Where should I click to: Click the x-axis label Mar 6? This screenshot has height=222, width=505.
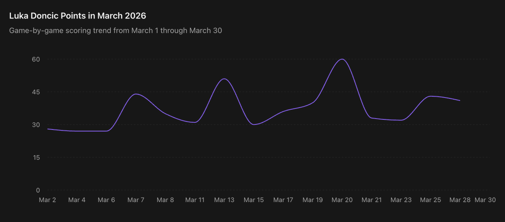[106, 200]
